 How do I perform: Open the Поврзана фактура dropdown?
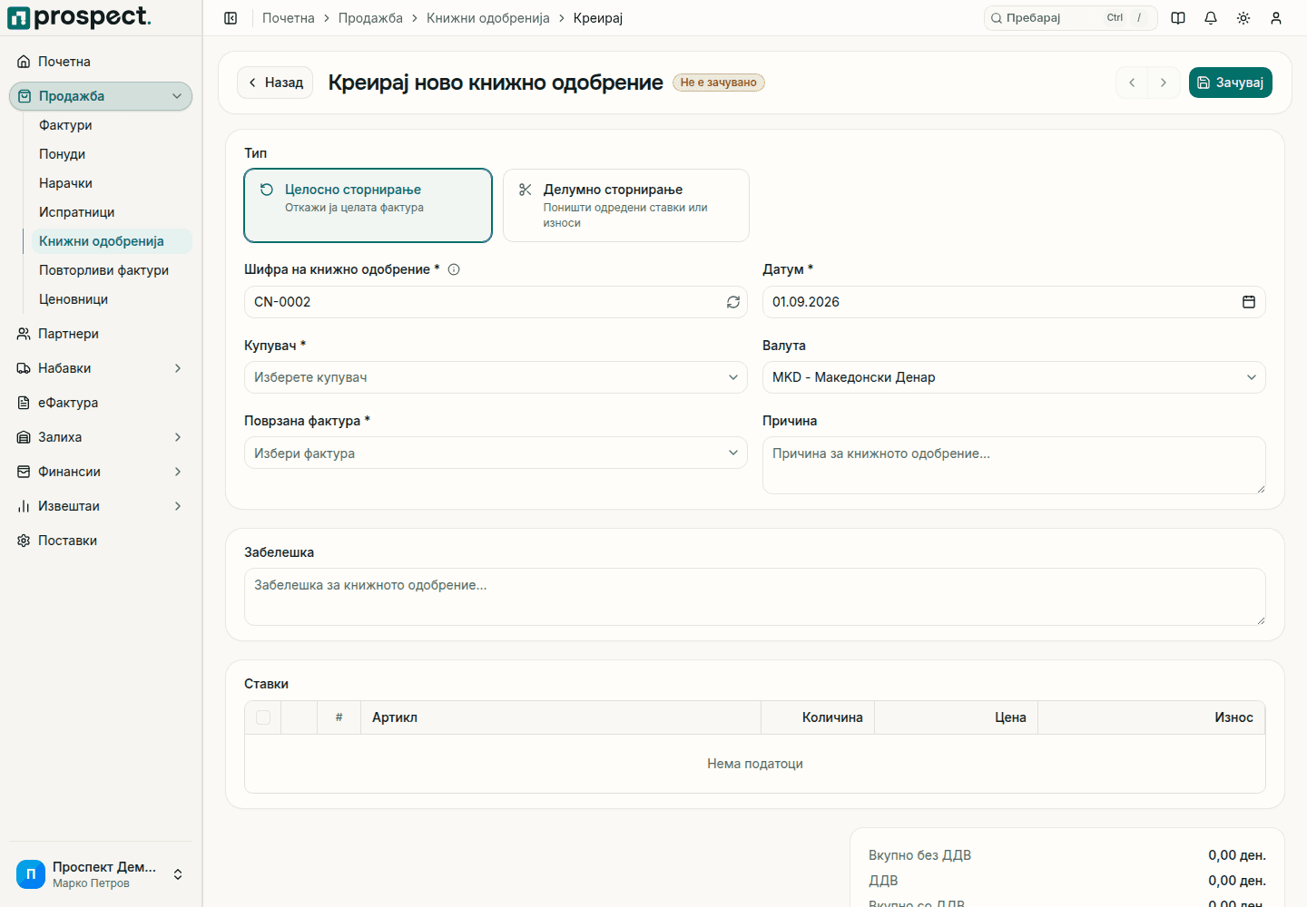496,453
